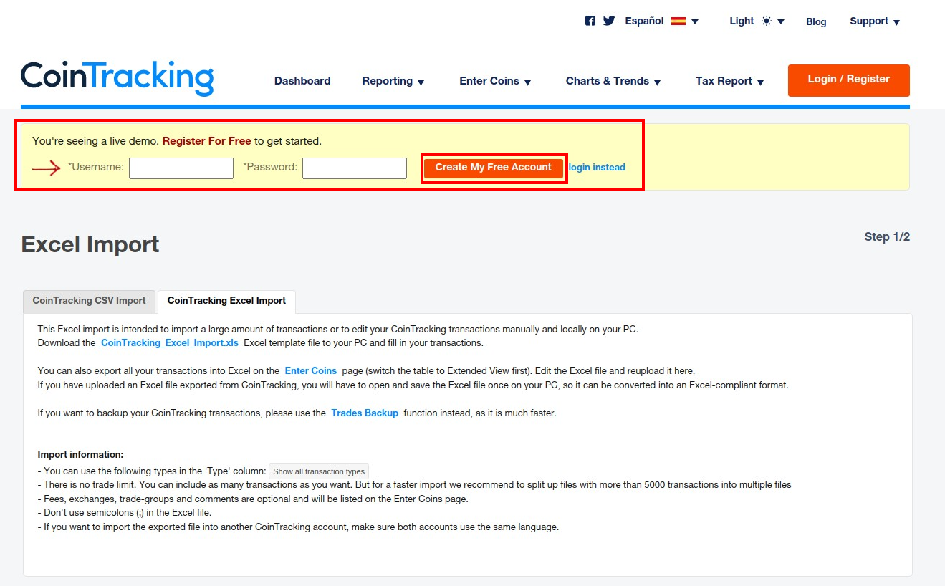The image size is (945, 586).
Task: Open the Español language dropdown
Action: click(x=661, y=21)
